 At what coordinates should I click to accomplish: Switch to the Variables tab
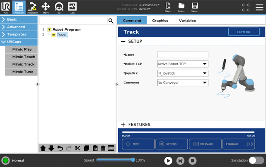pos(187,20)
